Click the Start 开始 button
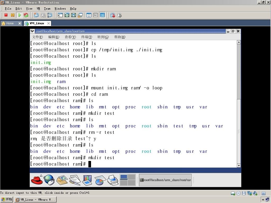This screenshot has width=271, height=203. coord(7,200)
